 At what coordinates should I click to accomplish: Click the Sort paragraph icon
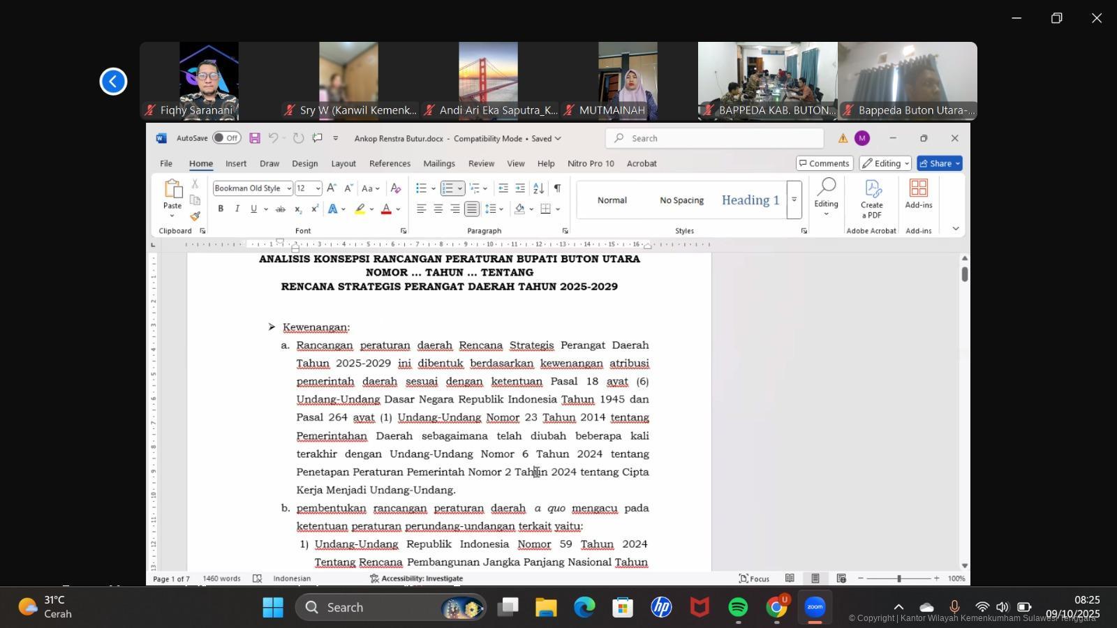coord(538,188)
